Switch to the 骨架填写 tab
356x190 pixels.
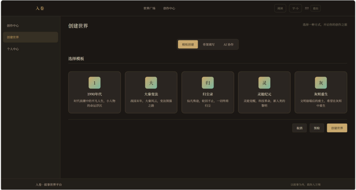click(x=209, y=44)
